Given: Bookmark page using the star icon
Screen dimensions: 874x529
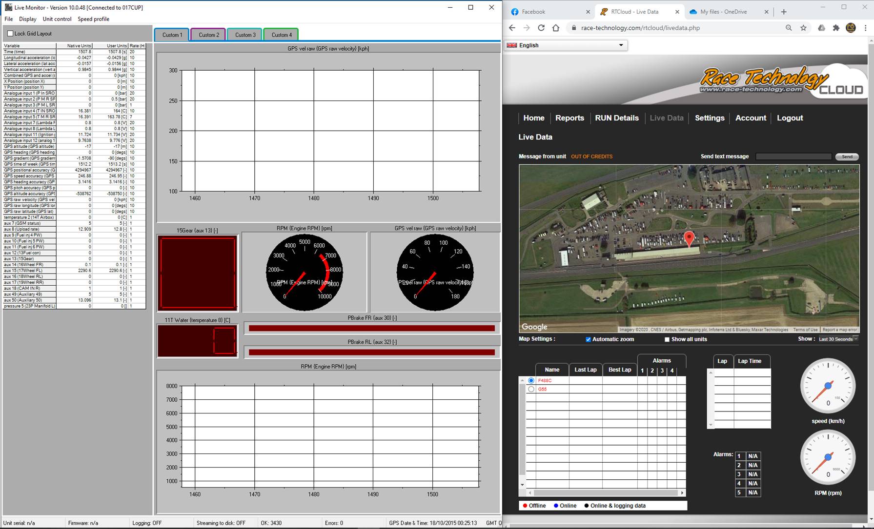Looking at the screenshot, I should coord(803,28).
